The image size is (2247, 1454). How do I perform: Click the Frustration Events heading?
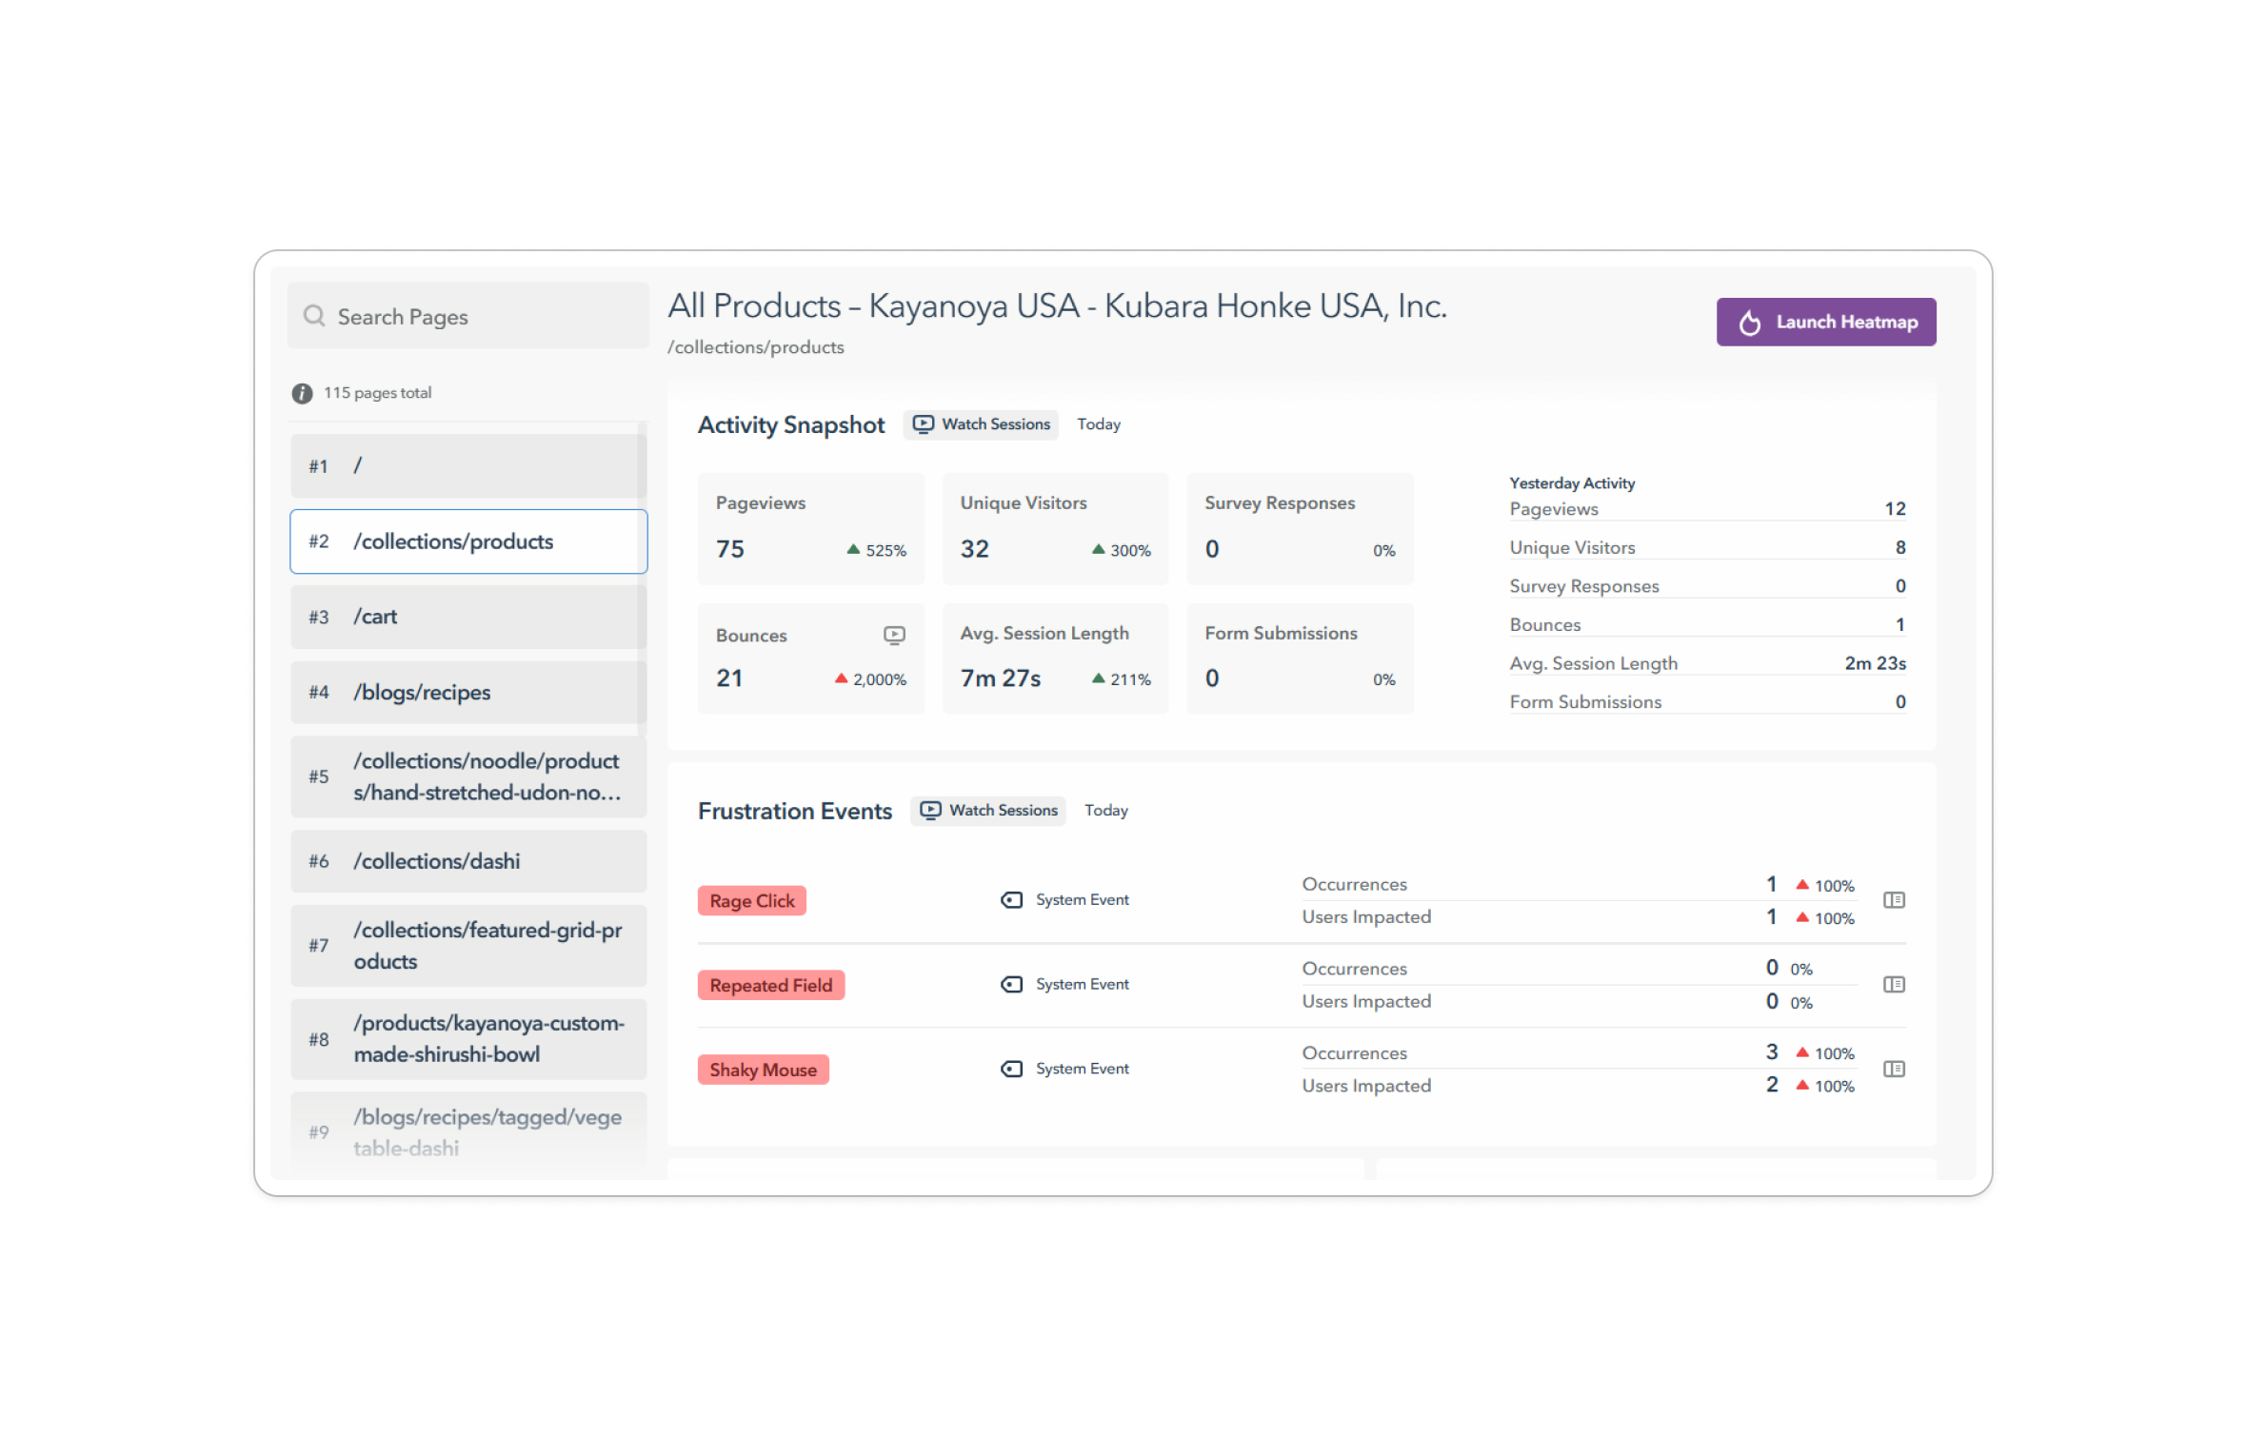[x=795, y=812]
